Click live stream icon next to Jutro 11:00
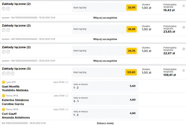 point(67,95)
